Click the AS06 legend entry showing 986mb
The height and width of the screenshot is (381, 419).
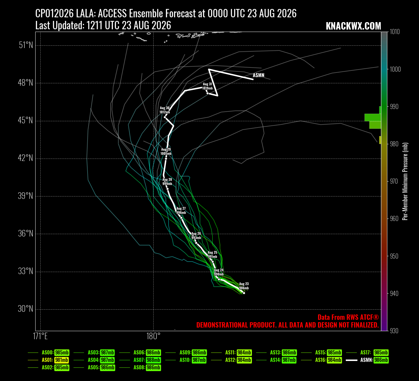[140, 353]
